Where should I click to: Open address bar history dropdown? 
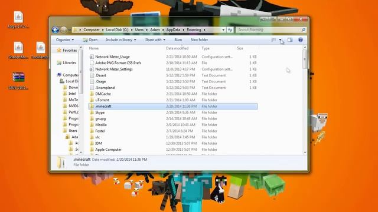pos(223,30)
